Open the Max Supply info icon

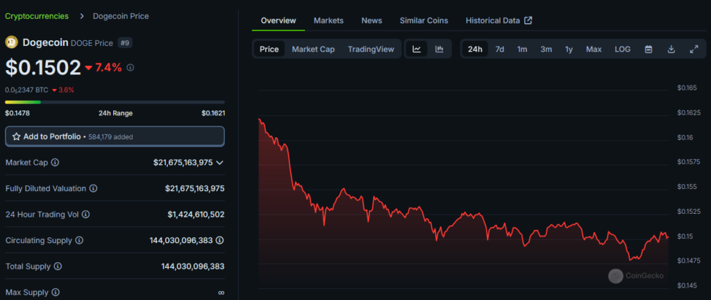coord(56,292)
